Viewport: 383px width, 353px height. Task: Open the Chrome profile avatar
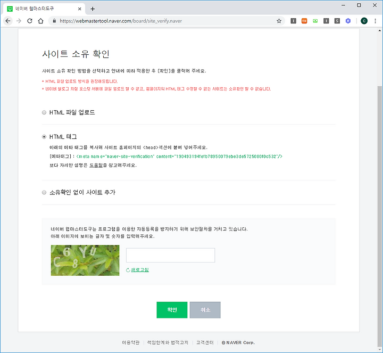tap(364, 21)
